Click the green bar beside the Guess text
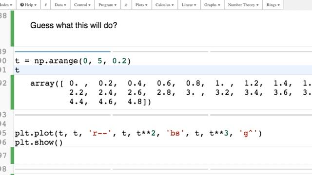The height and width of the screenshot is (175, 312). [12, 29]
